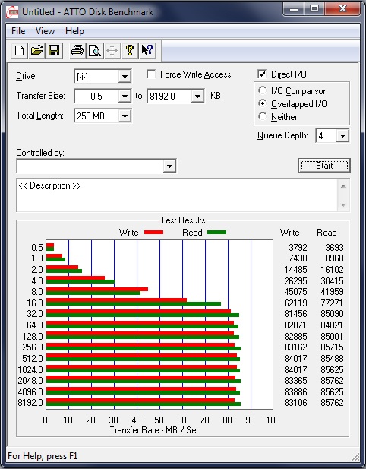Screen dimensions: 366x469
Task: Open About with the question mark icon
Action: pos(130,50)
